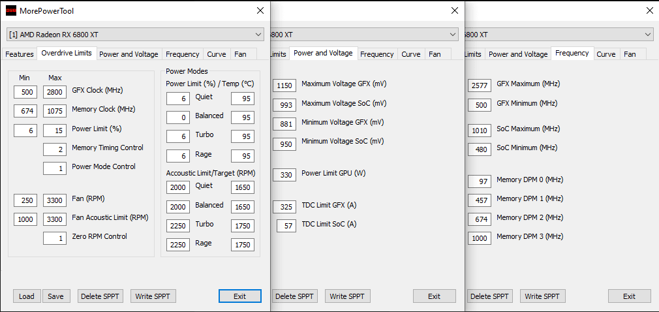This screenshot has width=659, height=312.
Task: Click the TDC Limit SoC field
Action: tap(286, 226)
